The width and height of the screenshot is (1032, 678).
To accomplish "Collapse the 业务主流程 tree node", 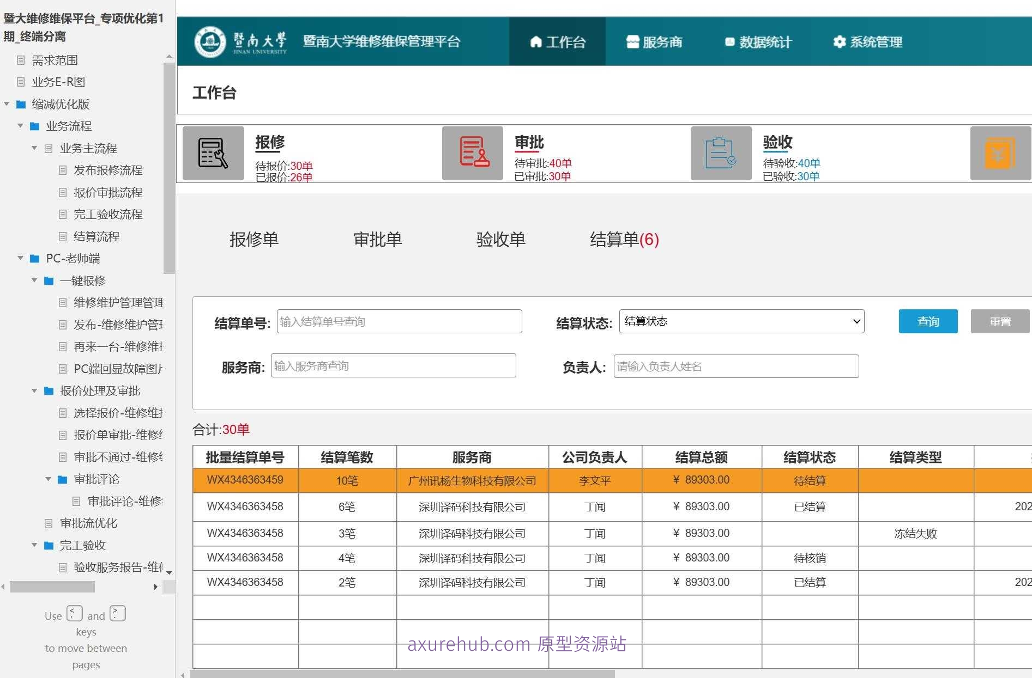I will (x=34, y=148).
